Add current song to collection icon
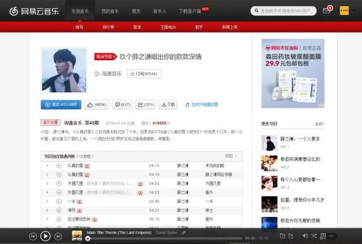This screenshot has height=244, width=362. [x=282, y=236]
